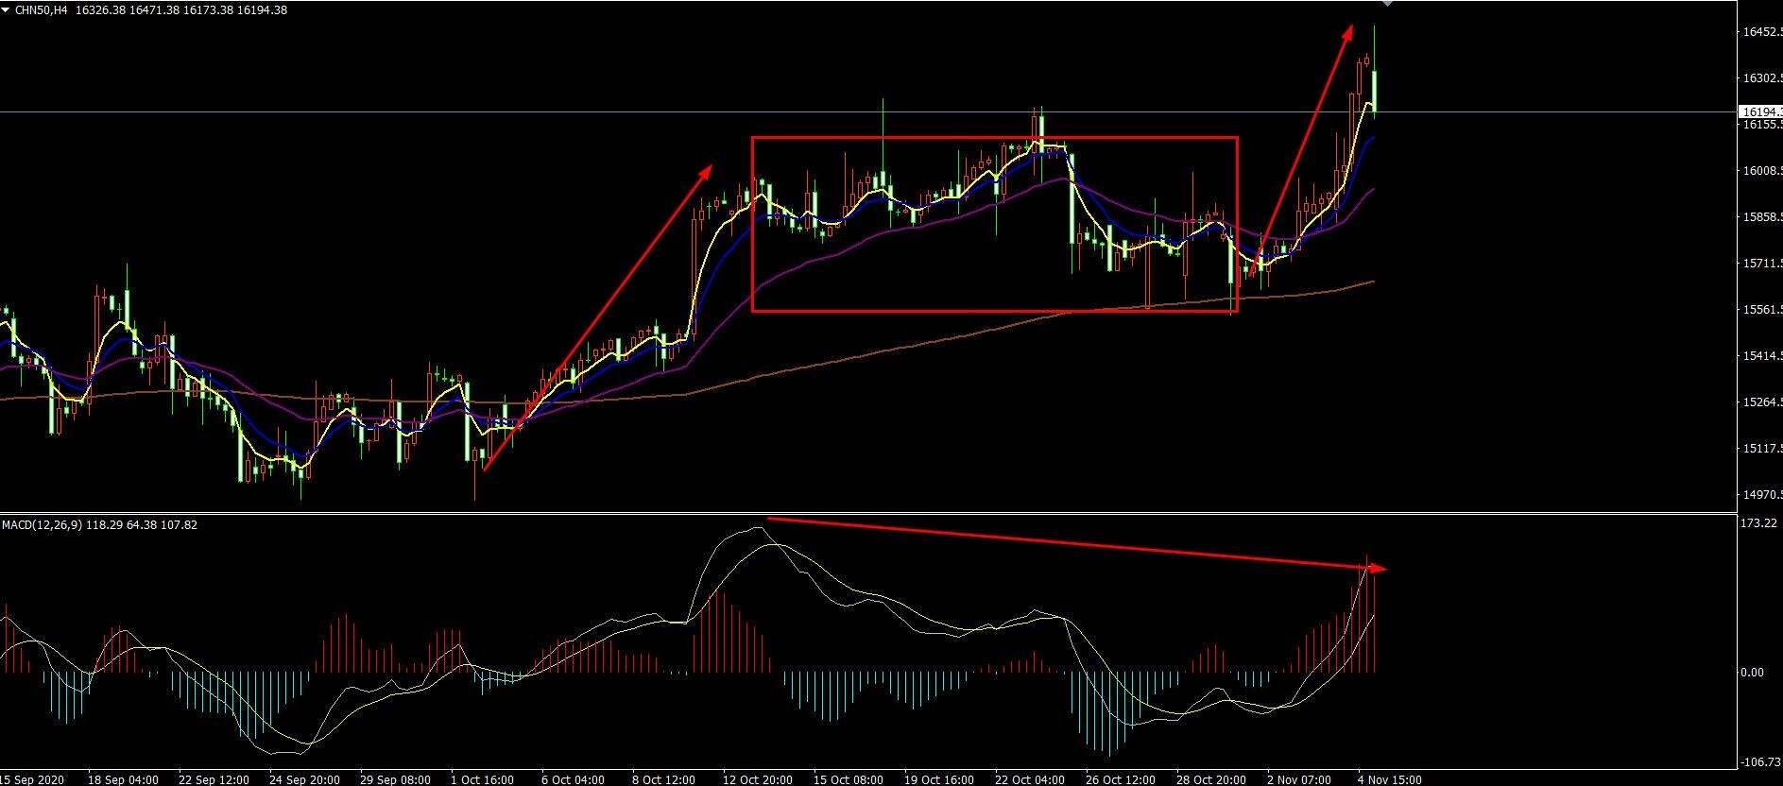Click the triangle arrow beside CHN50,H4
This screenshot has height=786, width=1783.
tap(7, 10)
